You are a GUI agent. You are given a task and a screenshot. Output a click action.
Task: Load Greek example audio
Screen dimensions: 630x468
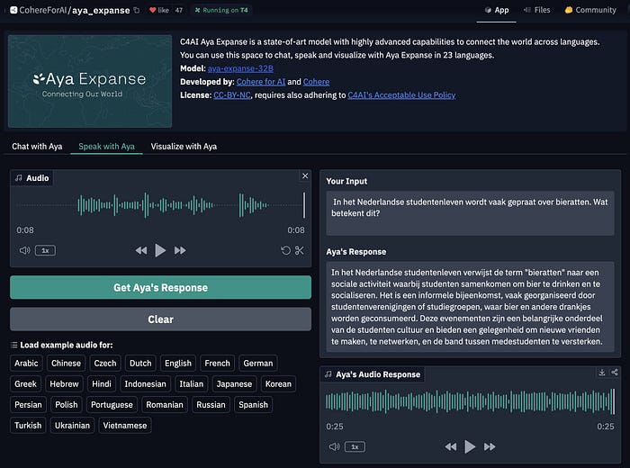pos(25,383)
